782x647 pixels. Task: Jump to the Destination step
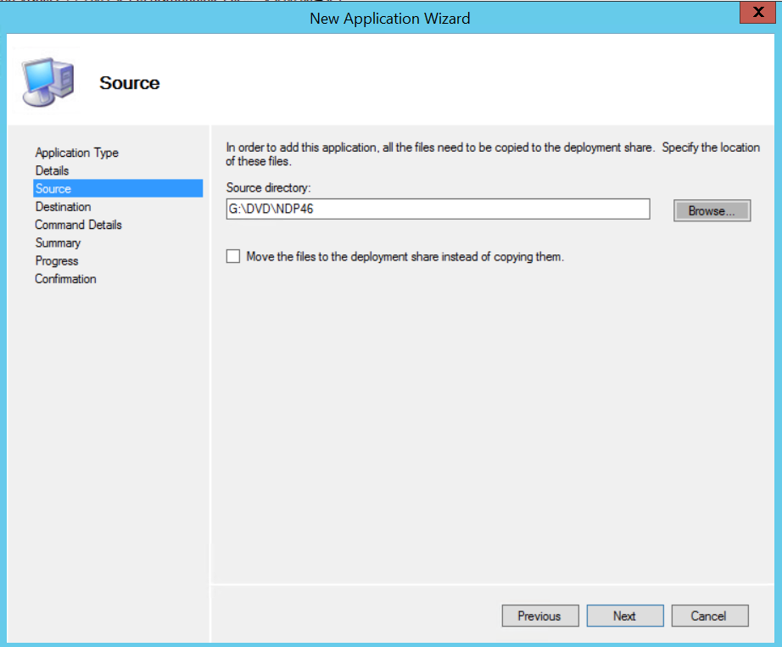(63, 207)
